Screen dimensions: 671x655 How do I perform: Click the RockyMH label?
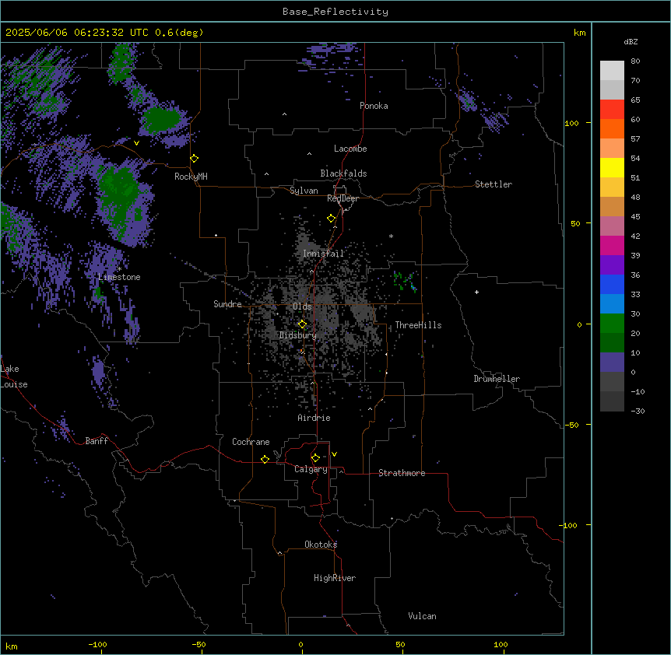(x=191, y=177)
